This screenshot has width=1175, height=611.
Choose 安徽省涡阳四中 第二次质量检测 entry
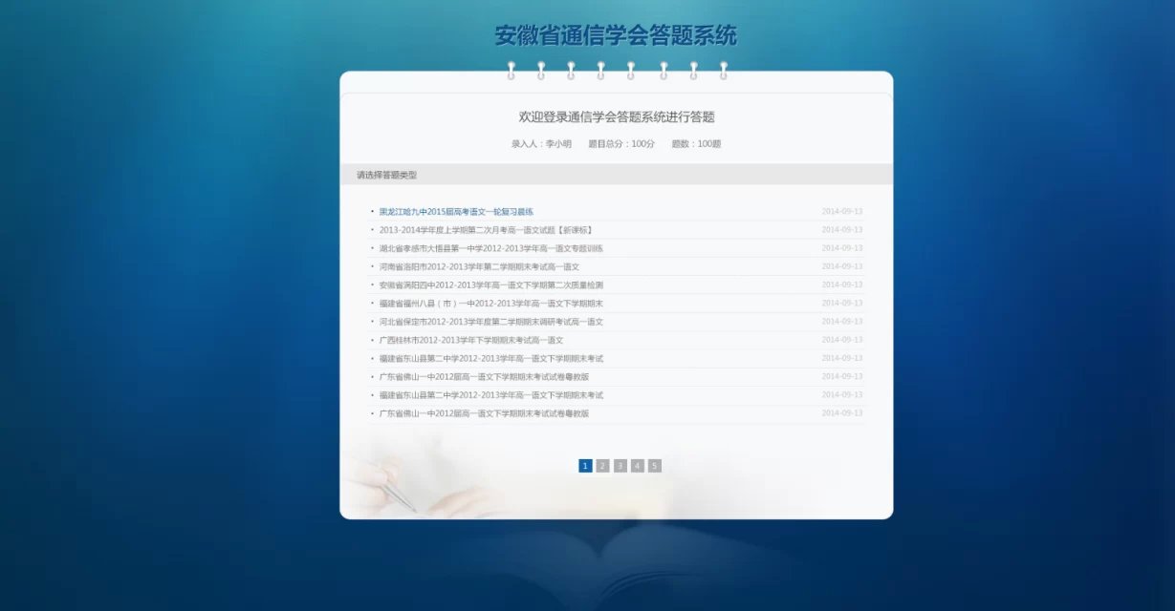click(490, 285)
